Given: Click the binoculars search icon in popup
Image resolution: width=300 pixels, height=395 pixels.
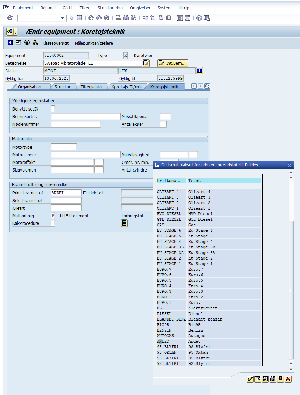Looking at the screenshot, I should tap(273, 379).
